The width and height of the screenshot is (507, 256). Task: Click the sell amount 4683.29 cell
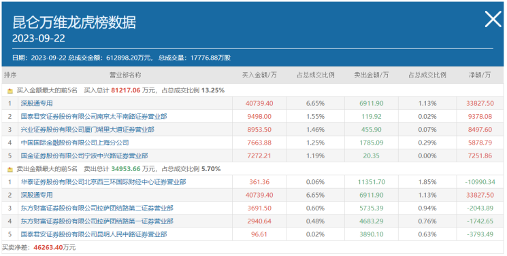[371, 221]
